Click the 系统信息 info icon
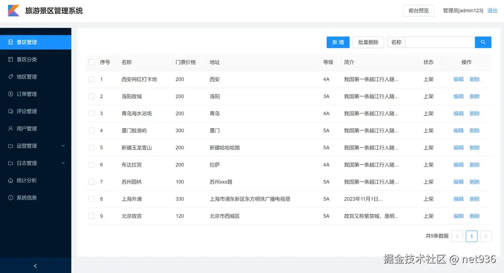 coord(10,197)
